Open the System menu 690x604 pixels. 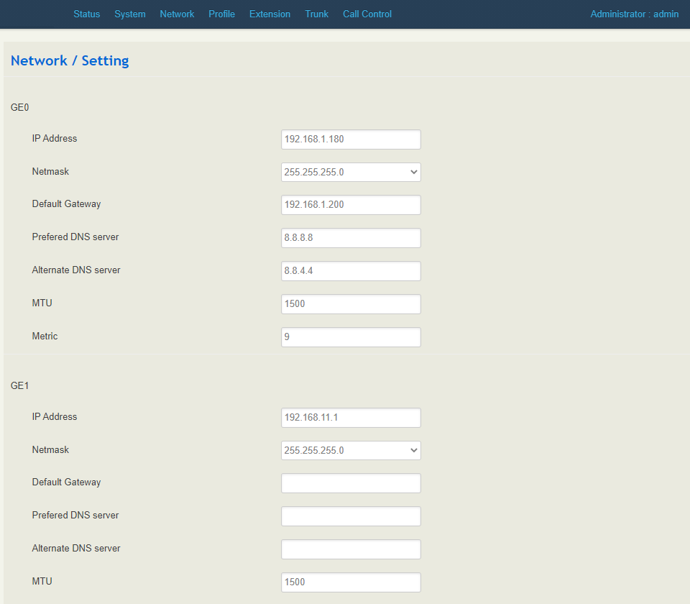point(129,14)
